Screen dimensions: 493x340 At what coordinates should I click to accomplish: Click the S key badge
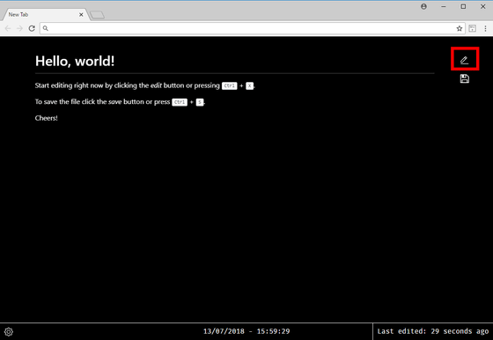click(200, 102)
